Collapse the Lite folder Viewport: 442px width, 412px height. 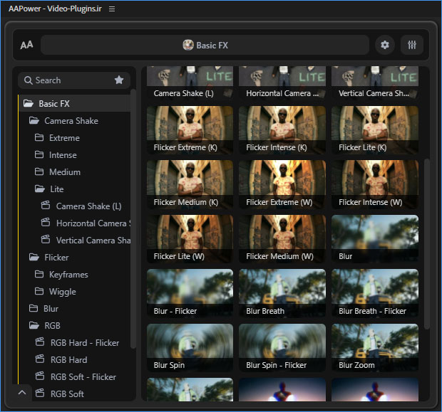point(40,189)
